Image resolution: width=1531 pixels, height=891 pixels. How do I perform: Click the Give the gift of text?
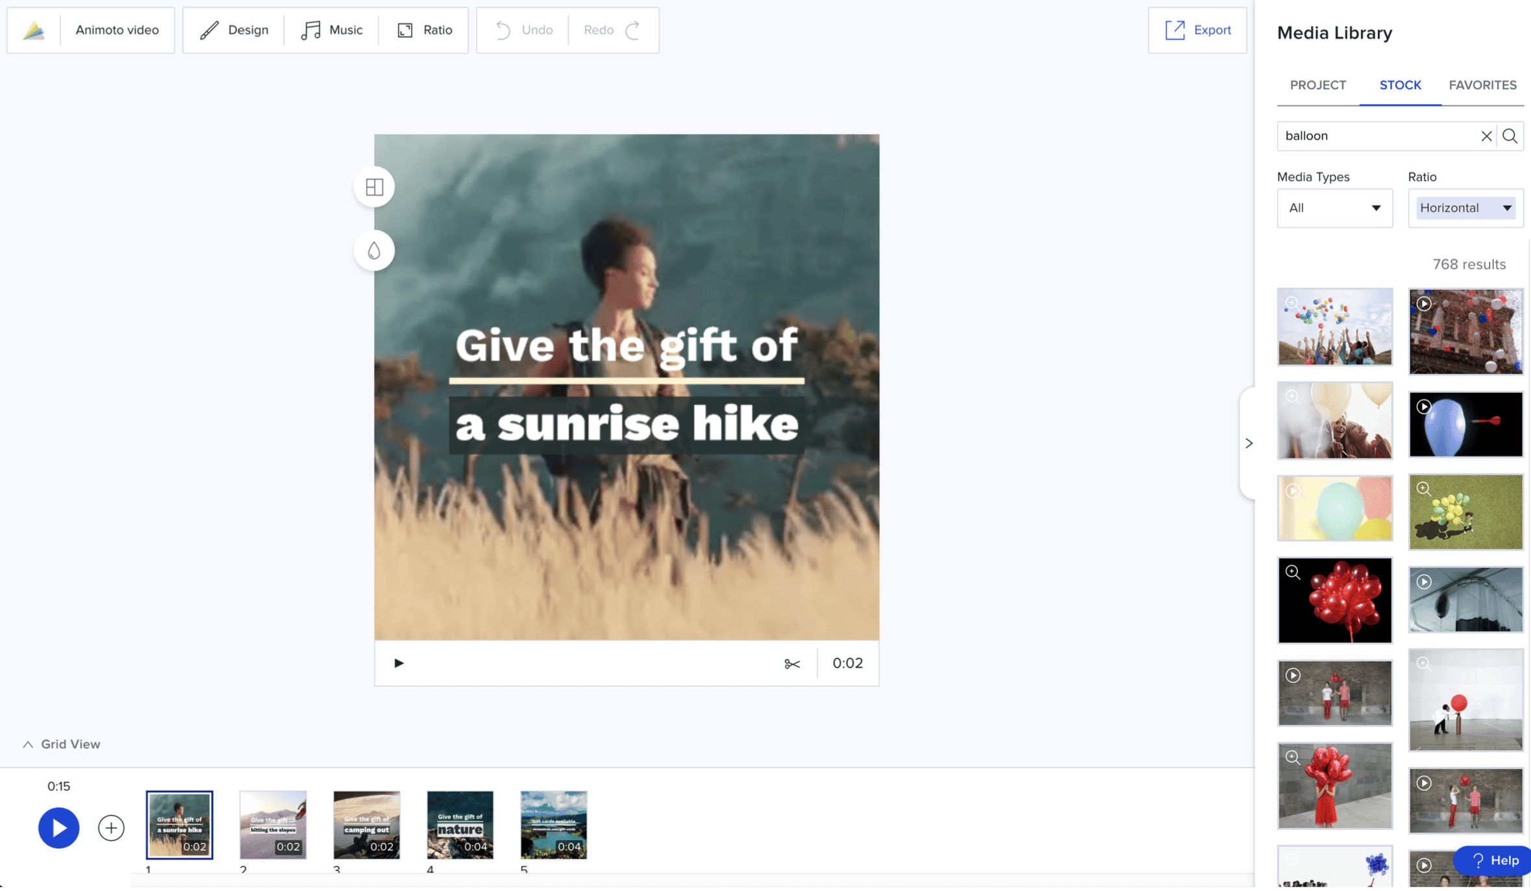pos(626,345)
